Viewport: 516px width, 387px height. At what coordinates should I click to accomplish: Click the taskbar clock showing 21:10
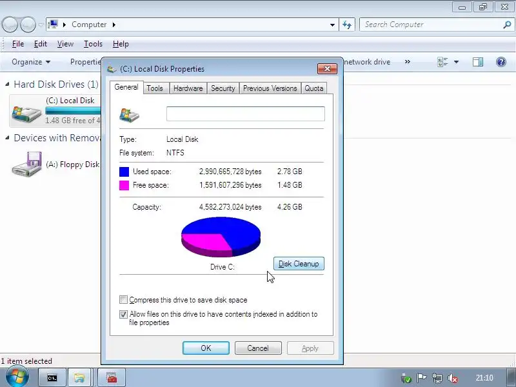484,378
